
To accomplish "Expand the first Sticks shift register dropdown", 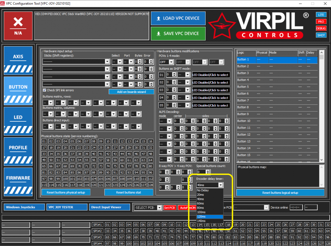I will 107,61.
